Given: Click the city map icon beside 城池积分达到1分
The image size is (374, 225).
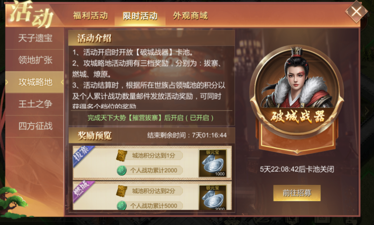Looking at the screenshot, I should pyautogui.click(x=122, y=156).
